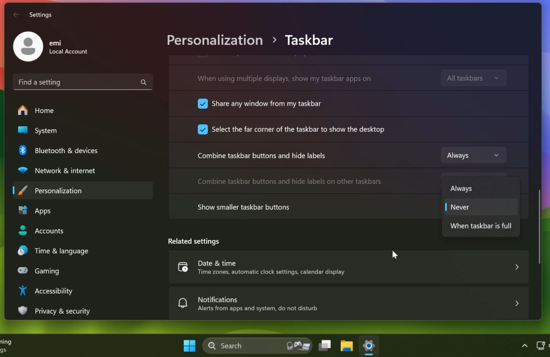The image size is (550, 357).
Task: Open the Notifications bell settings entry
Action: tap(183, 303)
